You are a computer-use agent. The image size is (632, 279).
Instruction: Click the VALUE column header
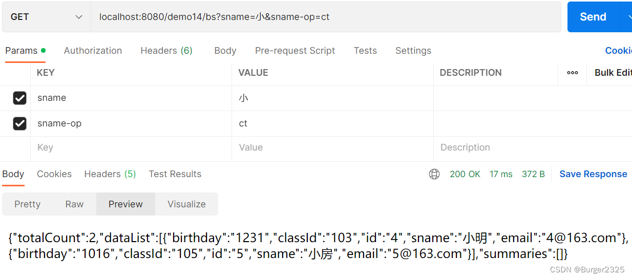click(x=253, y=73)
